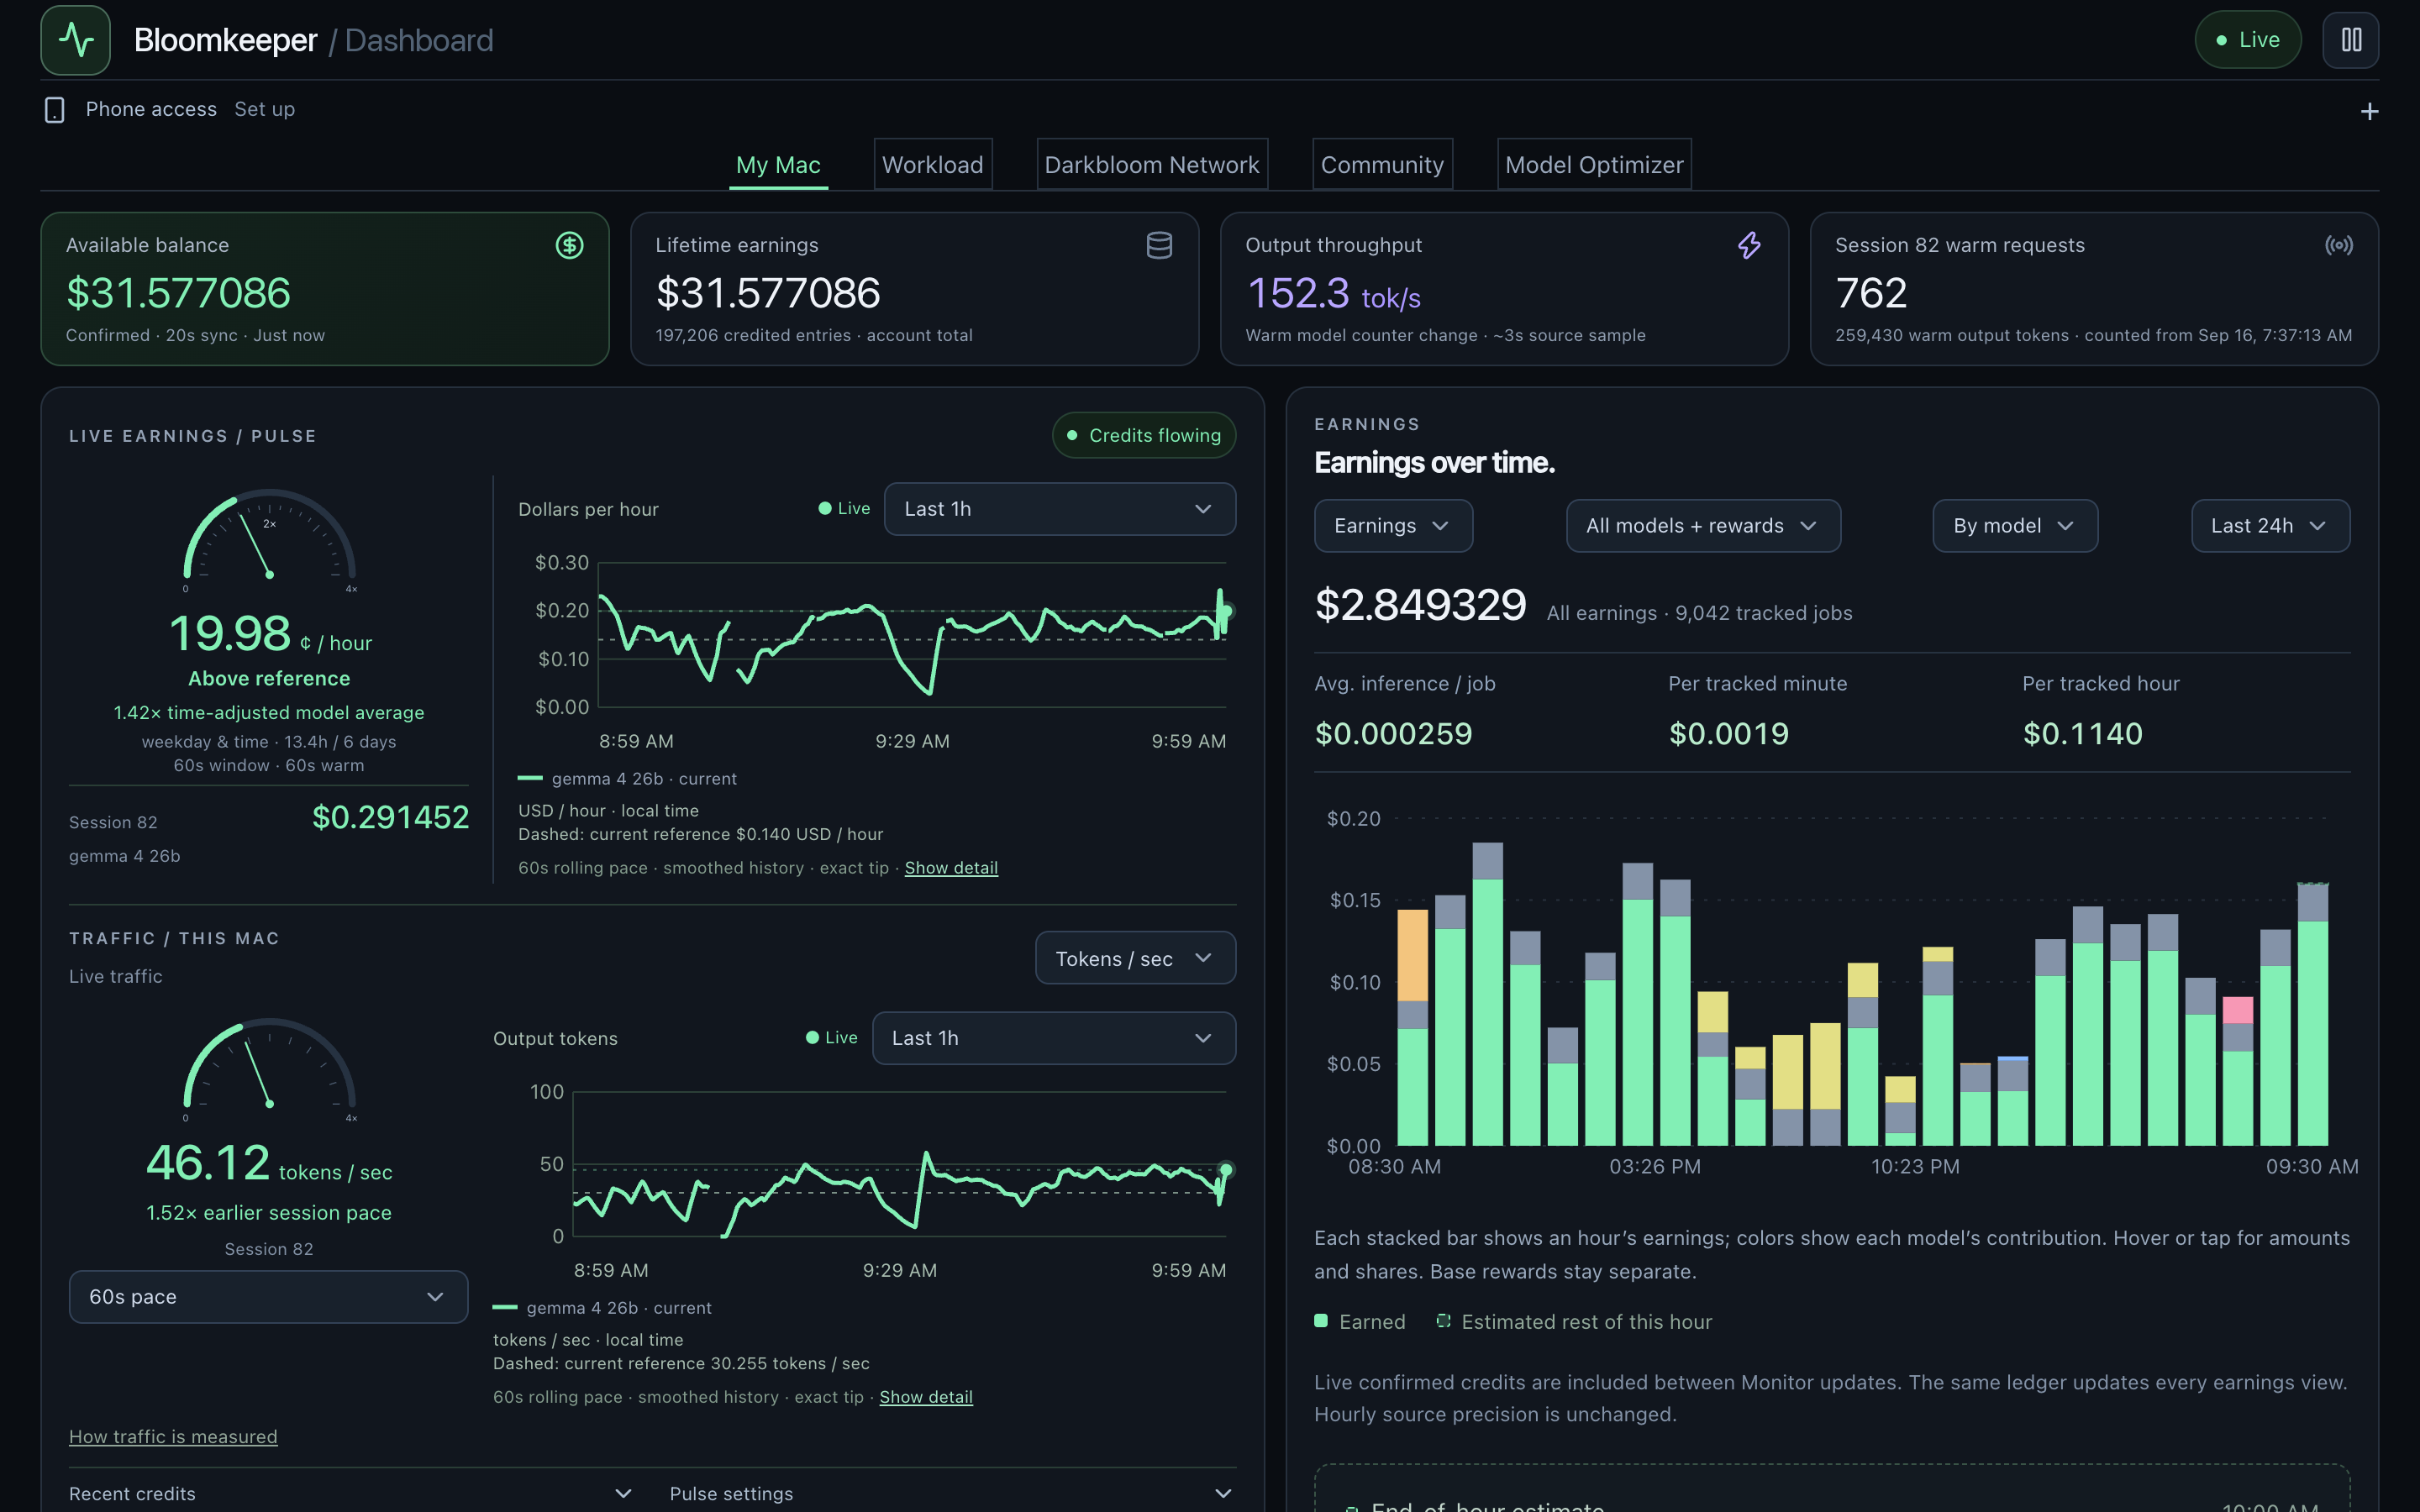Open the Tokens / sec dropdown
The width and height of the screenshot is (2420, 1512).
click(x=1135, y=958)
